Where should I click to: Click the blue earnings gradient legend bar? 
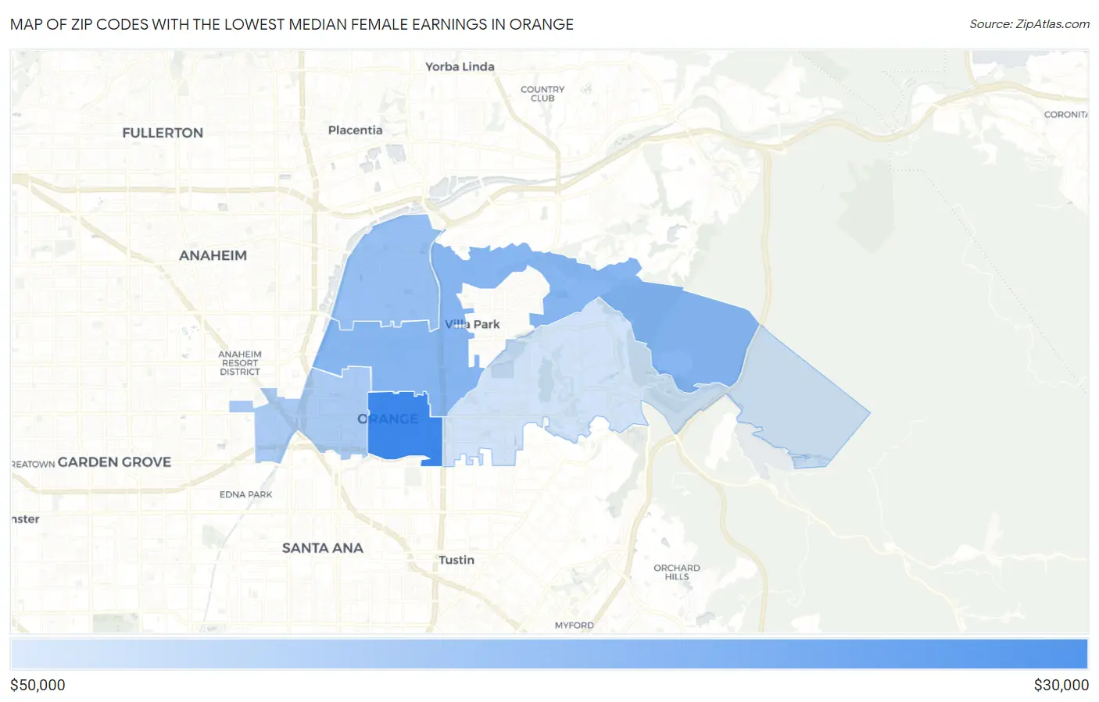549,654
